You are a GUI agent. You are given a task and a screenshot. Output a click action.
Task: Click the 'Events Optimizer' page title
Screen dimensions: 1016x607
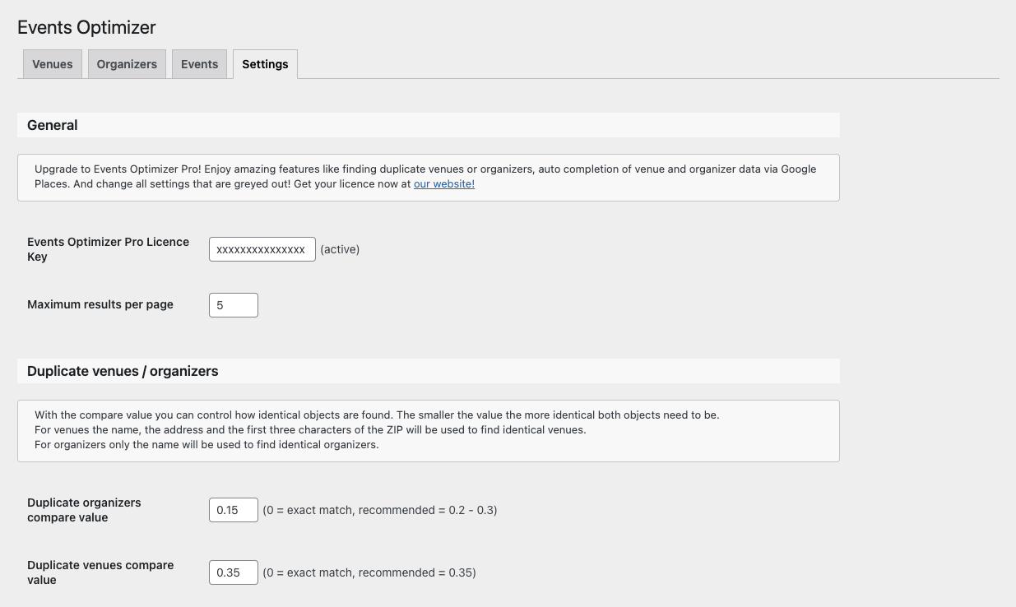(x=86, y=27)
